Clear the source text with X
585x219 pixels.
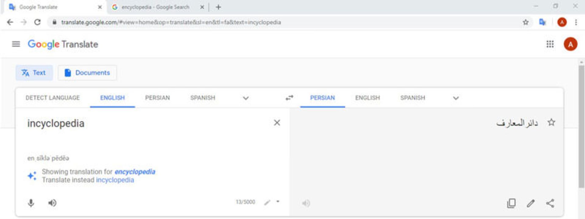[x=277, y=123]
